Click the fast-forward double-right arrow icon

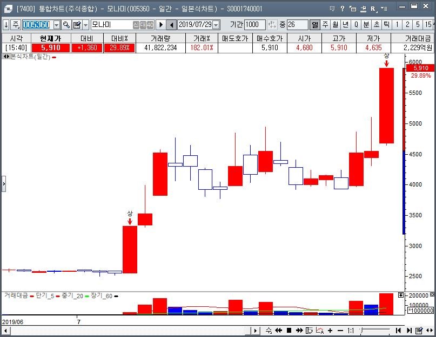[299, 331]
